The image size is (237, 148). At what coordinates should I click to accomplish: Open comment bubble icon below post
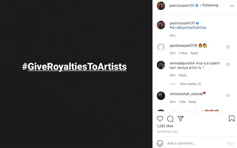coord(170,119)
